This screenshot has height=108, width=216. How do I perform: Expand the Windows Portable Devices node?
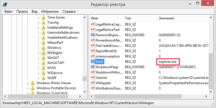(x=28, y=88)
